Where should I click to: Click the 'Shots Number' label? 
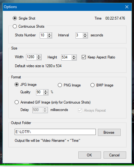pyautogui.click(x=25, y=35)
